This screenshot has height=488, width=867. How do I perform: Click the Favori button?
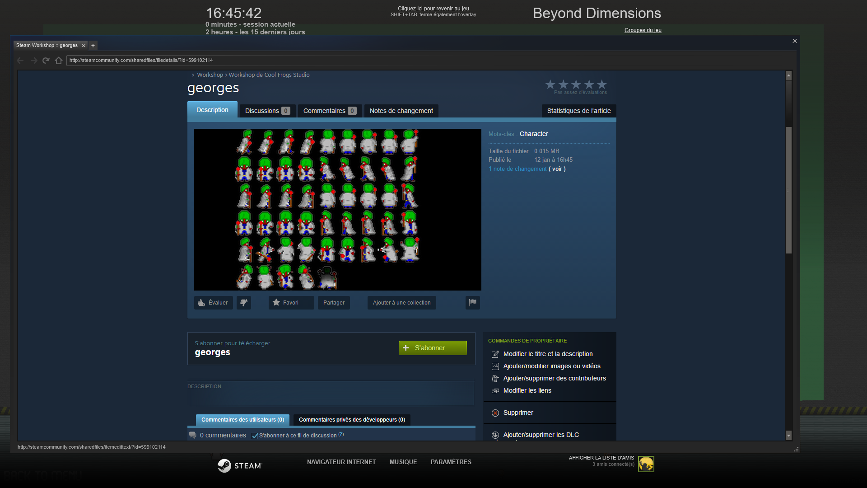[x=291, y=303]
